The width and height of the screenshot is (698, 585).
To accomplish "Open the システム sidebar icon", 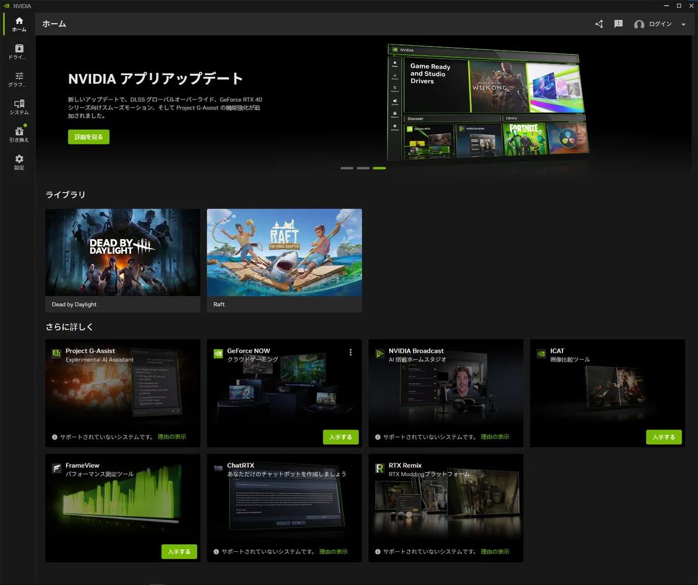I will pos(19,104).
